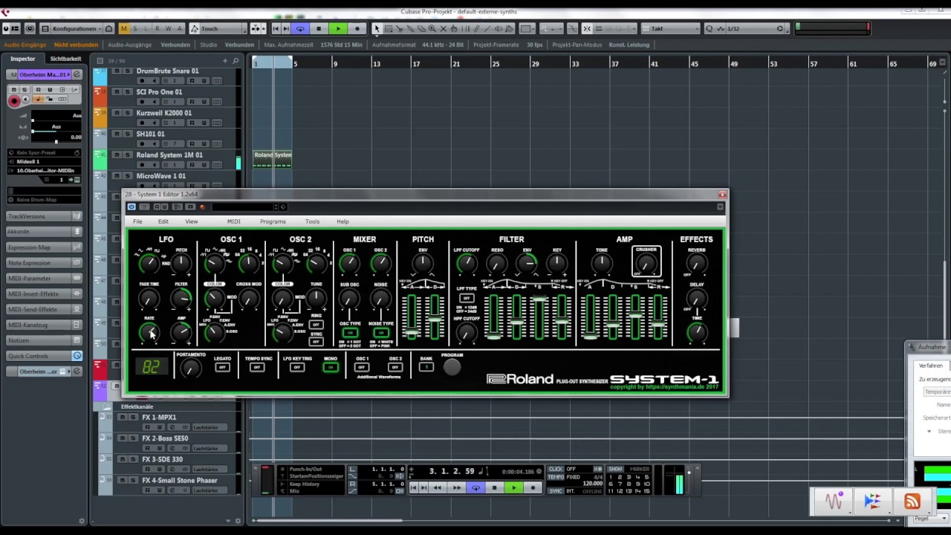Expand the Akkorde inspector section

[44, 232]
